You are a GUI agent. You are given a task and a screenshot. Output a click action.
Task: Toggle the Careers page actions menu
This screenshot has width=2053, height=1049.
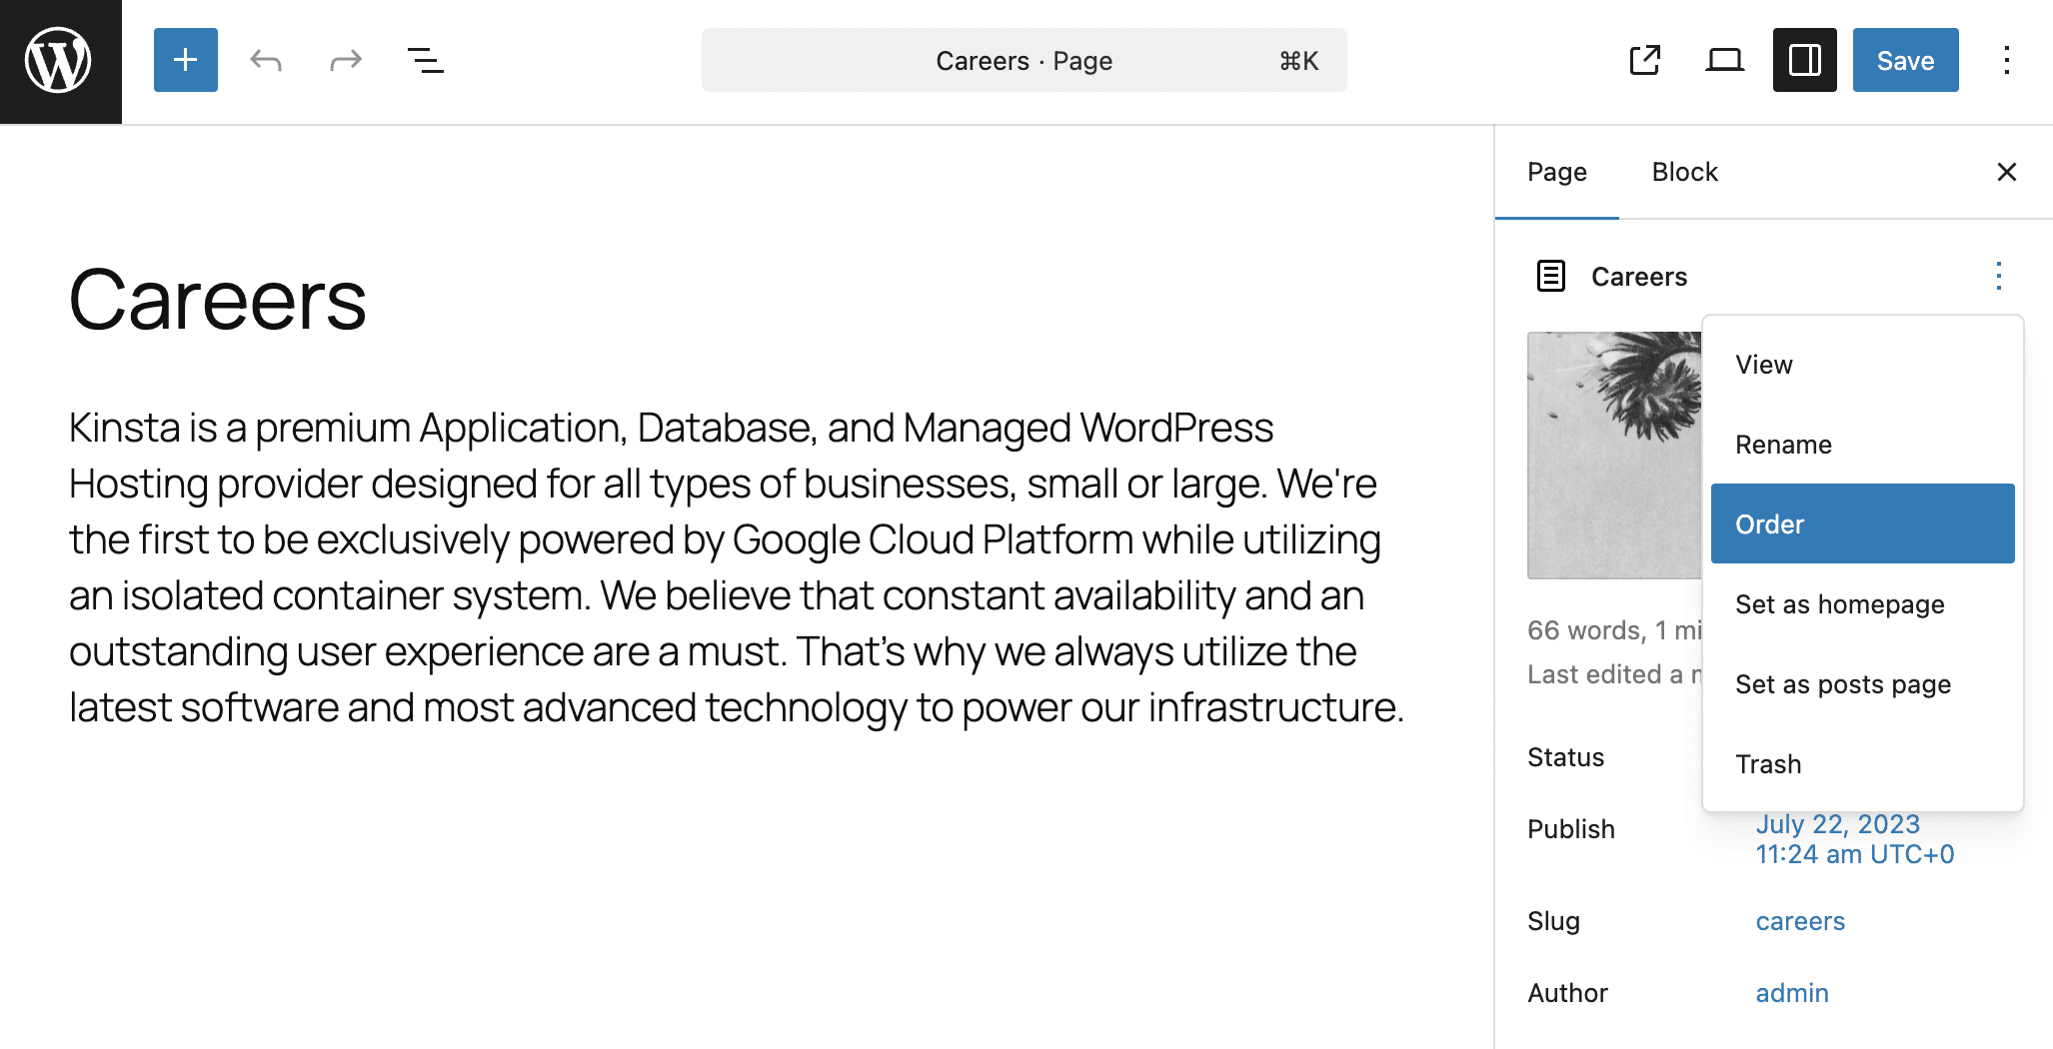coord(1998,276)
